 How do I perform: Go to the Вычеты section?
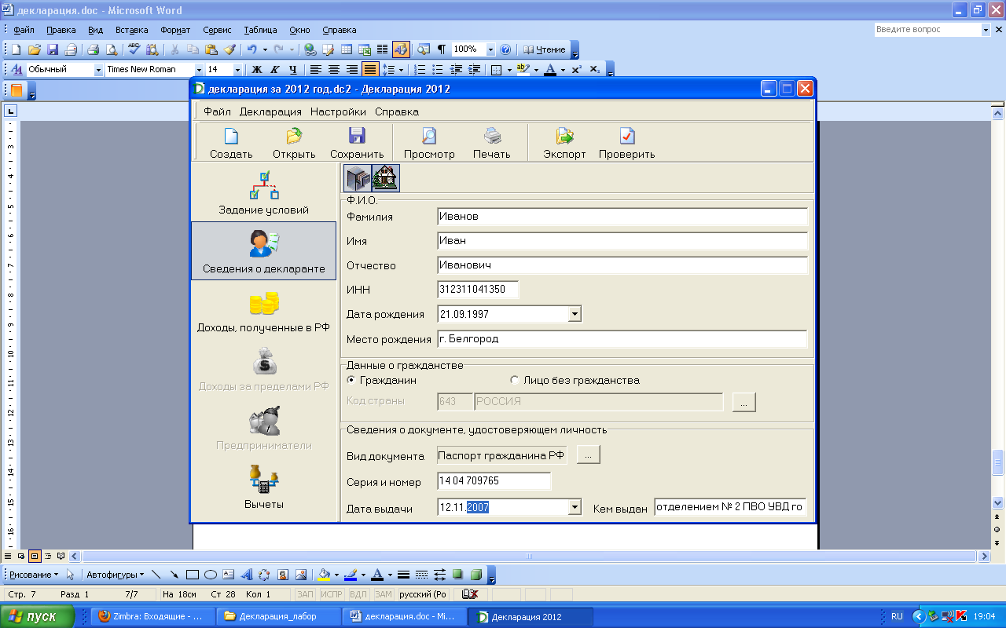tap(263, 487)
